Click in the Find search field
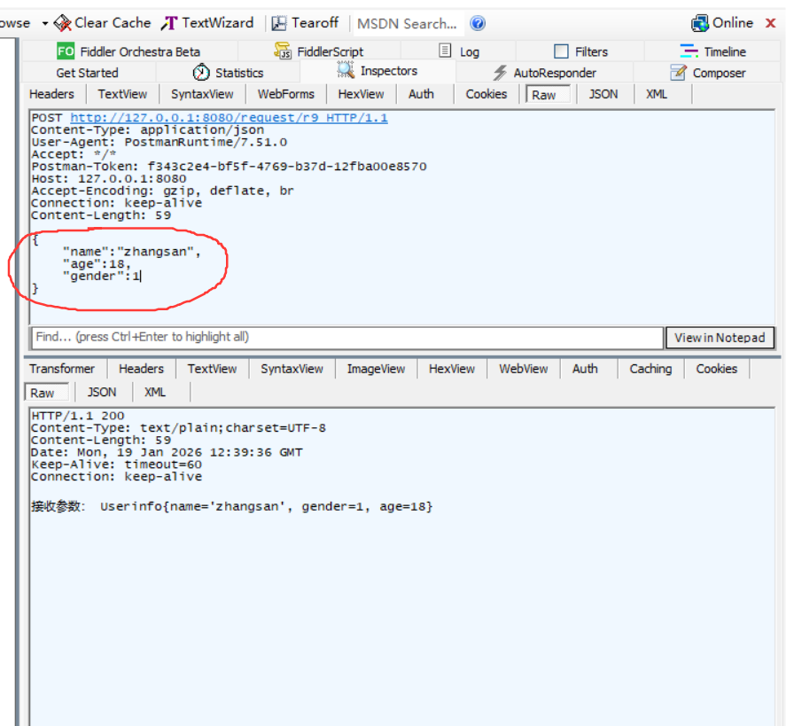 pyautogui.click(x=347, y=338)
